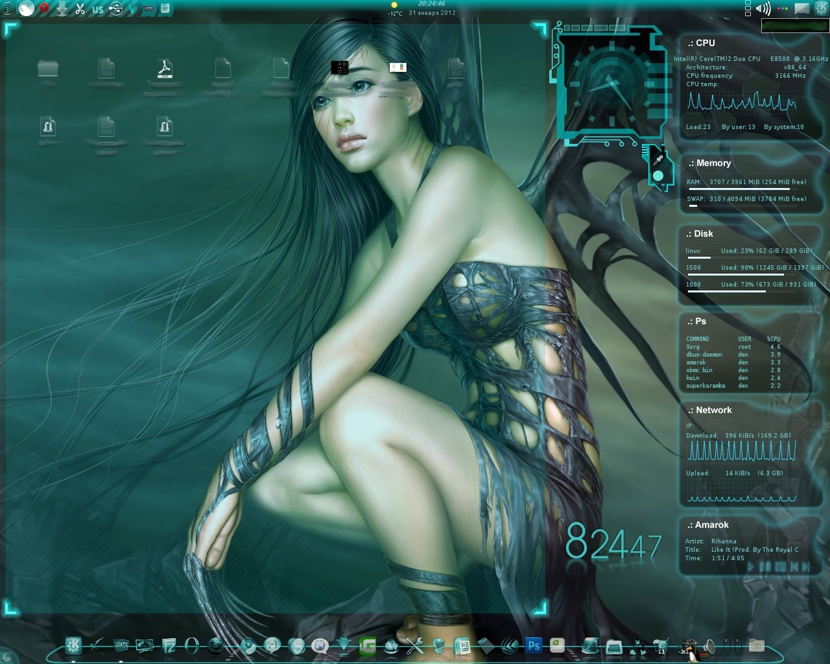Click the digital clock 20:24:46 in panel
The image size is (830, 664).
(x=431, y=4)
